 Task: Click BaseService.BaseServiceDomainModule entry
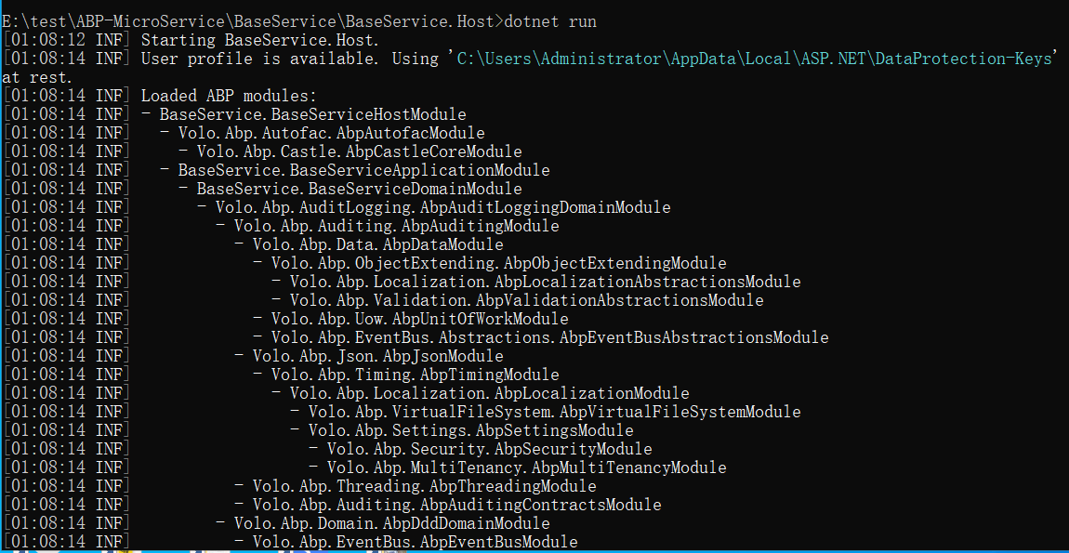(360, 189)
